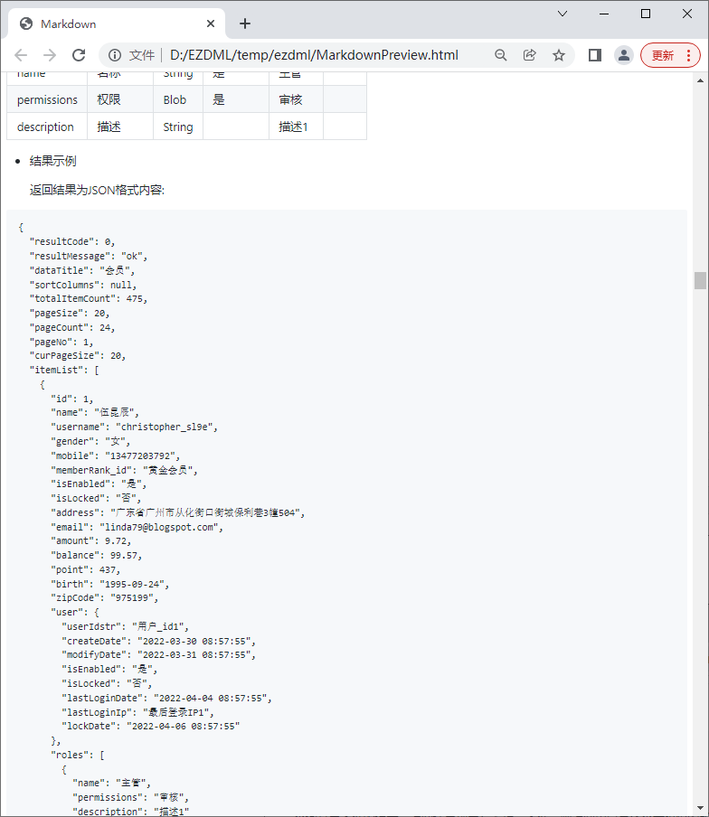Click the "lastLoginDate" line
This screenshot has width=709, height=817.
(x=166, y=699)
